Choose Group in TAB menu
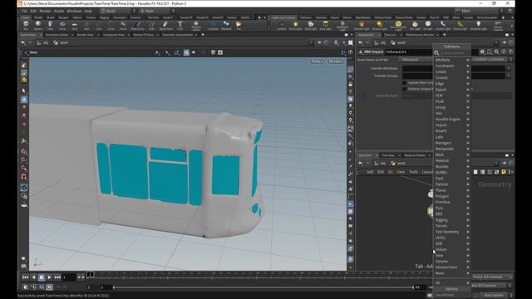The image size is (532, 299). tap(451, 107)
